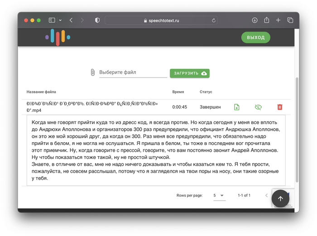The width and height of the screenshot is (317, 236).
Task: Zoom the Safari window with green button
Action: tap(39, 20)
